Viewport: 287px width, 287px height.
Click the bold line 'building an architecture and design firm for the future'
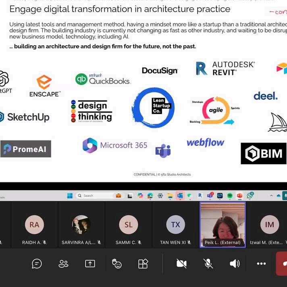point(103,46)
